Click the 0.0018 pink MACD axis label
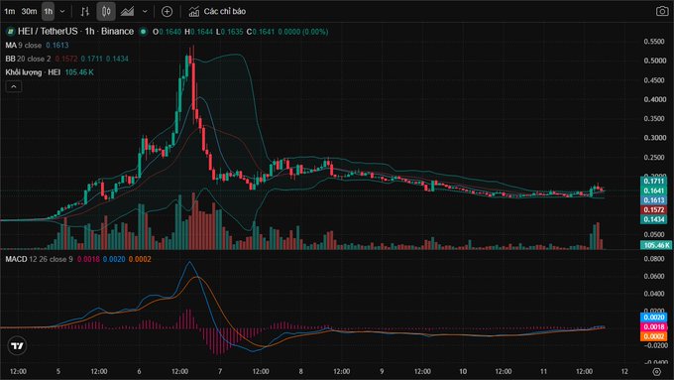 (x=654, y=327)
